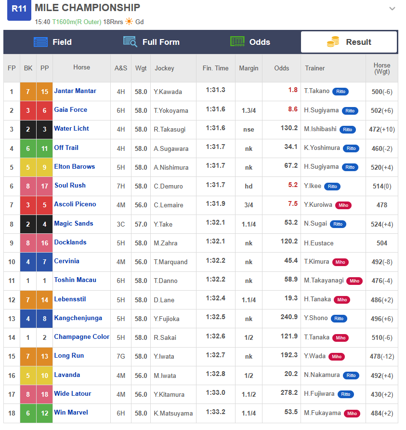The width and height of the screenshot is (406, 430).
Task: Open Soul Rush horse link
Action: pyautogui.click(x=70, y=186)
